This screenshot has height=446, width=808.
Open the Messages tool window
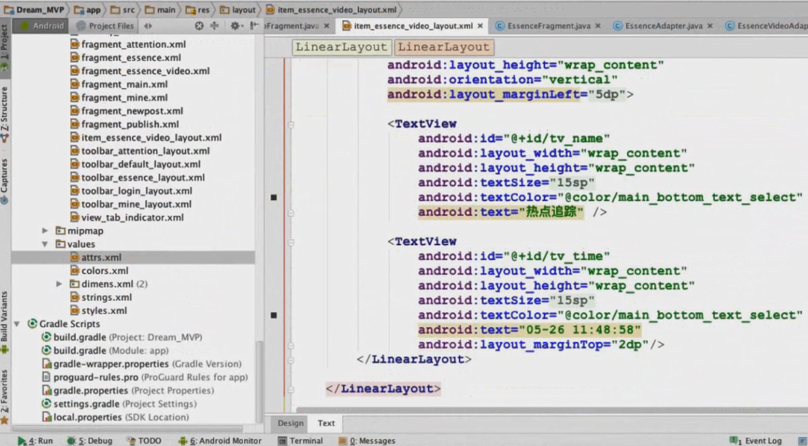pos(366,440)
